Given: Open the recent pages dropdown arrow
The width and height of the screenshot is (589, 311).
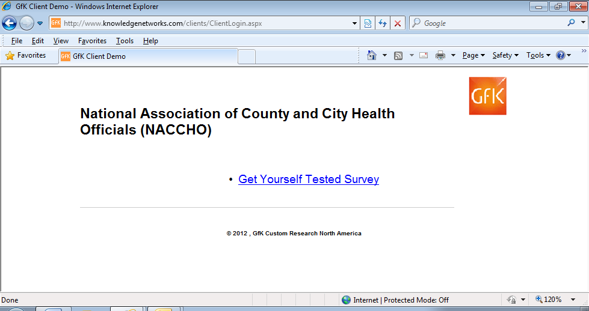Looking at the screenshot, I should tap(40, 23).
